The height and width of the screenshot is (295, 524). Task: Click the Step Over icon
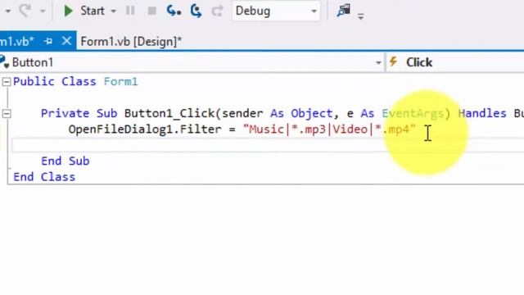pos(196,11)
